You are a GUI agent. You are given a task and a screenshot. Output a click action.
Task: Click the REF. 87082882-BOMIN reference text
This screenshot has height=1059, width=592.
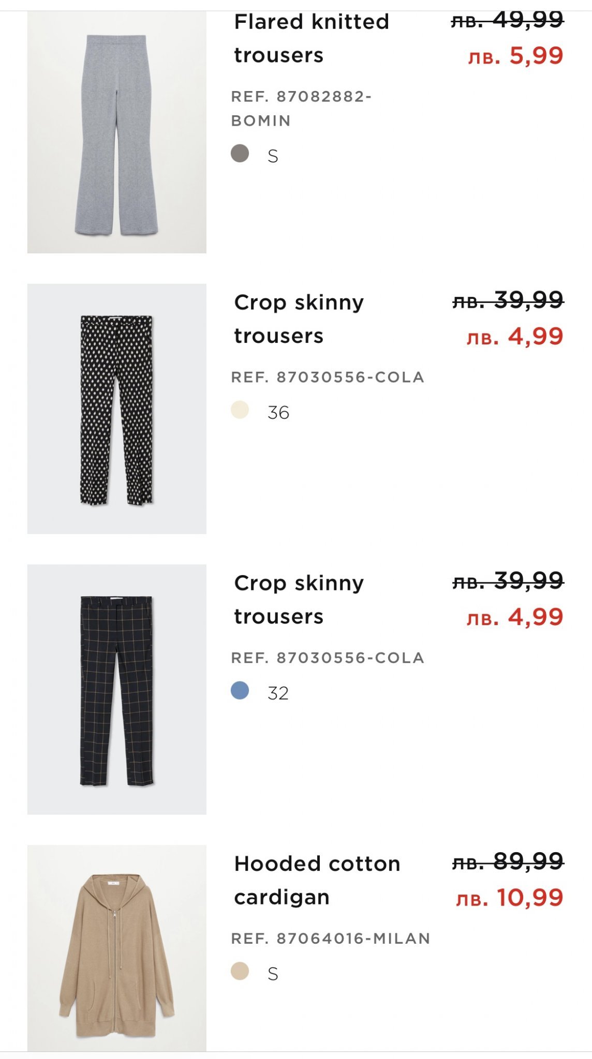click(301, 109)
